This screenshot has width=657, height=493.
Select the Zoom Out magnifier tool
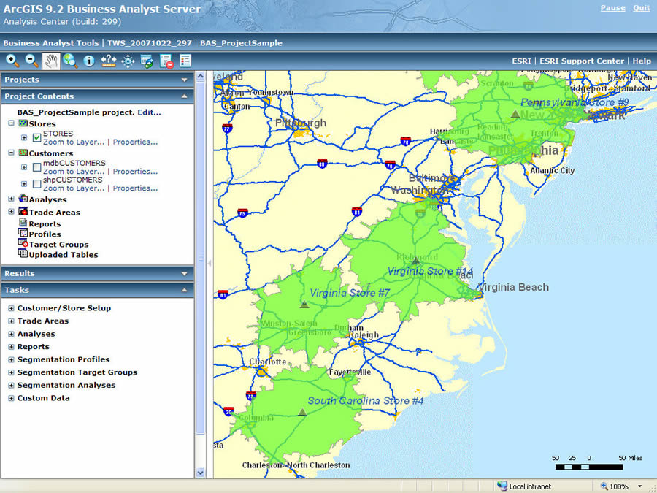[x=31, y=61]
